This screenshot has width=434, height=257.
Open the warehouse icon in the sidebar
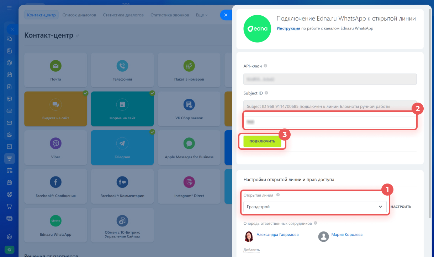(x=10, y=182)
